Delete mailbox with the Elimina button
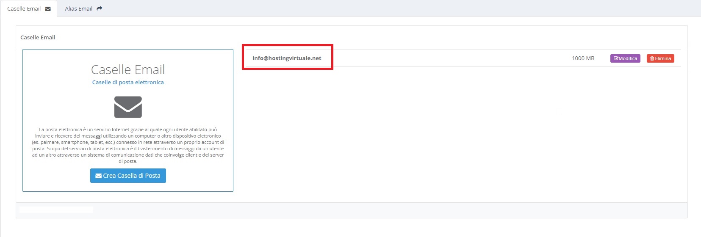 pyautogui.click(x=660, y=58)
